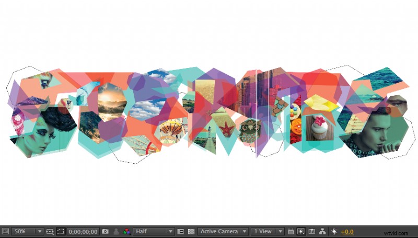Click the Reset Exposure aperture icon
This screenshot has height=238, width=418.
[x=334, y=231]
